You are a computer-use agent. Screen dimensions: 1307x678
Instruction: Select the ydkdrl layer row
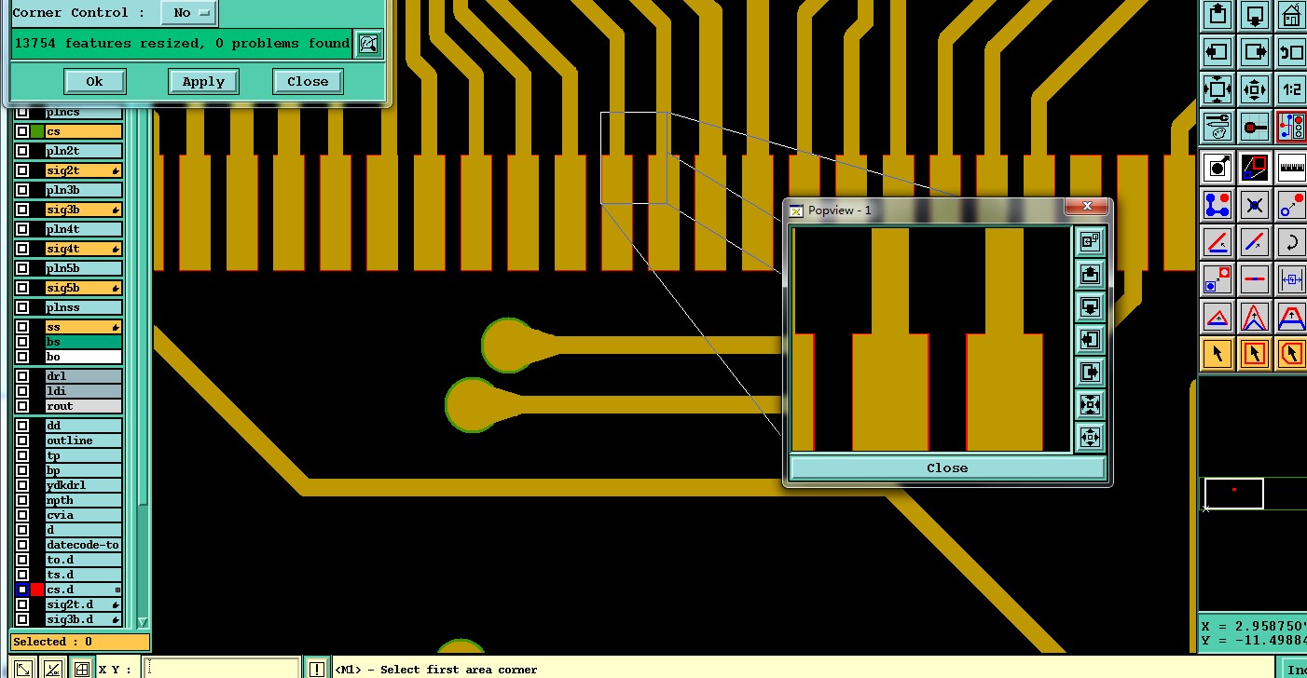84,485
